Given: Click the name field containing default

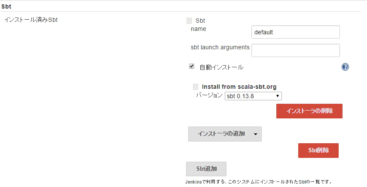Looking at the screenshot, I should [x=295, y=32].
